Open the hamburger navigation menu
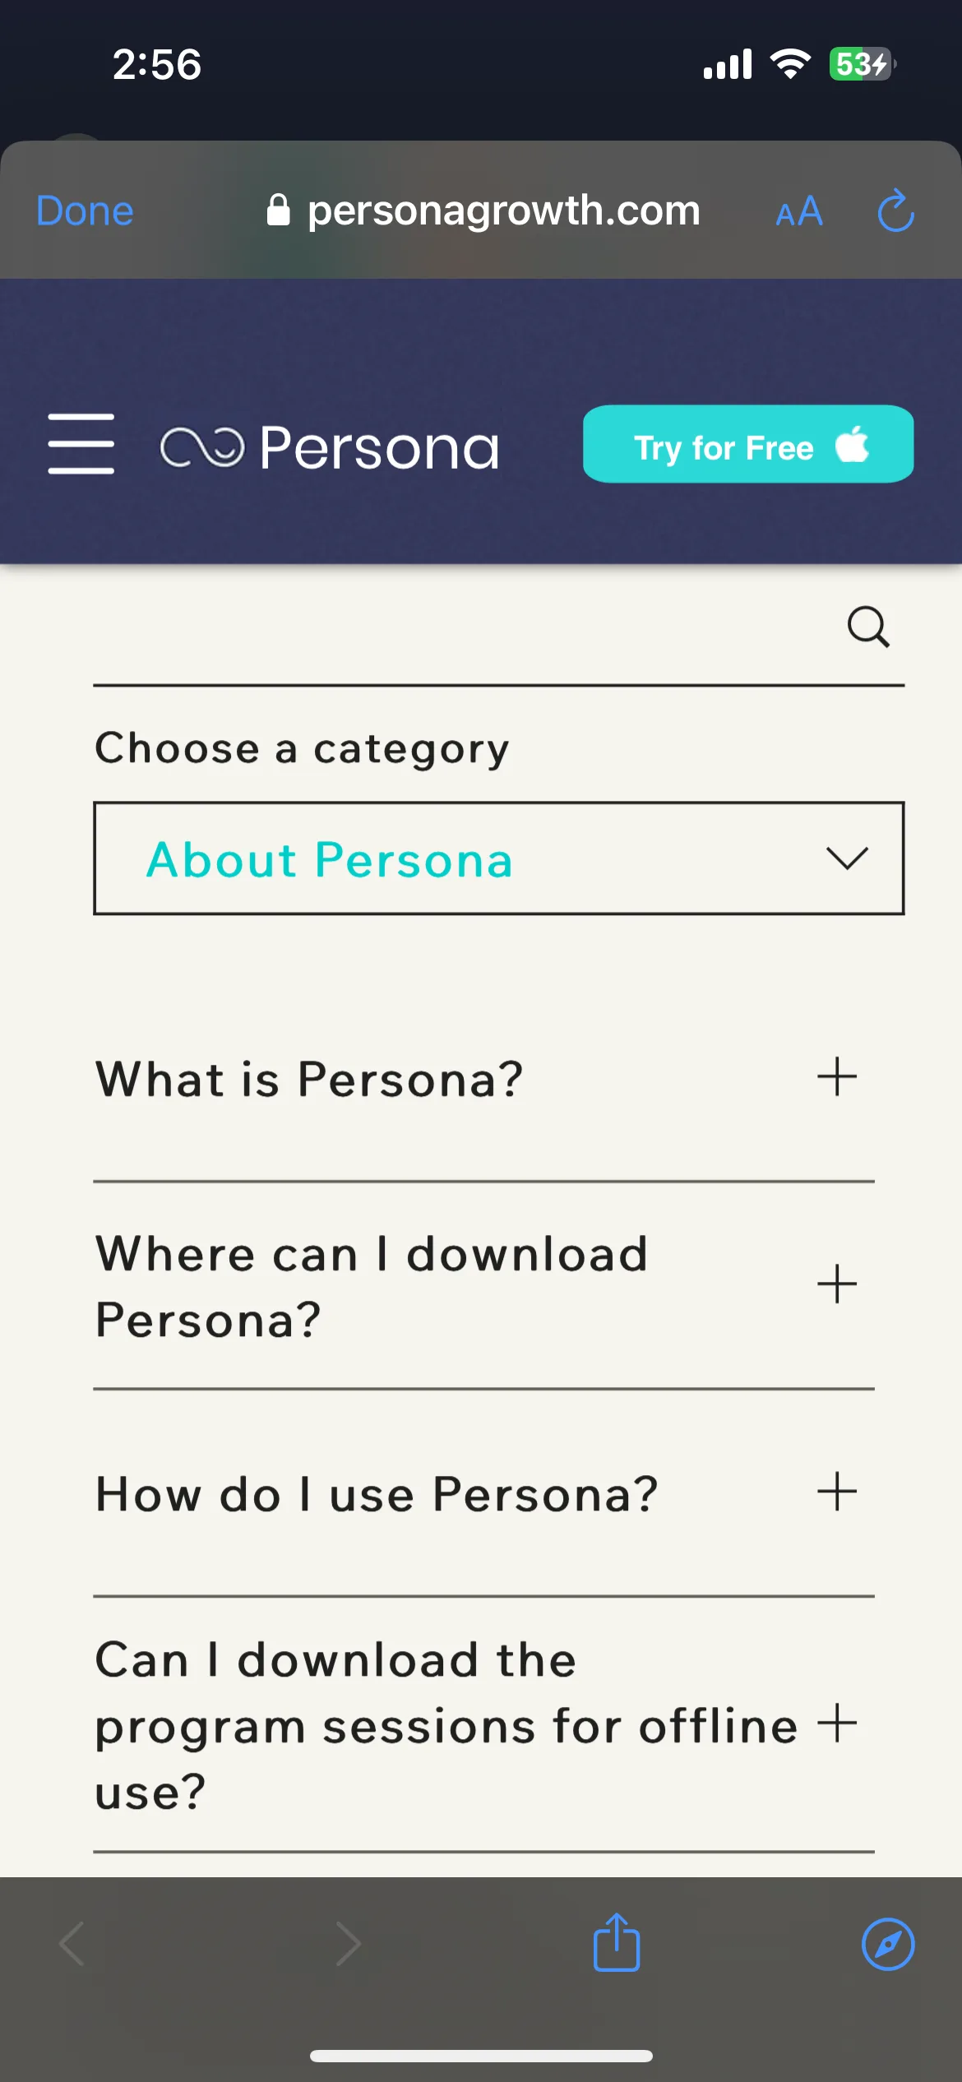This screenshot has height=2082, width=962. point(81,444)
